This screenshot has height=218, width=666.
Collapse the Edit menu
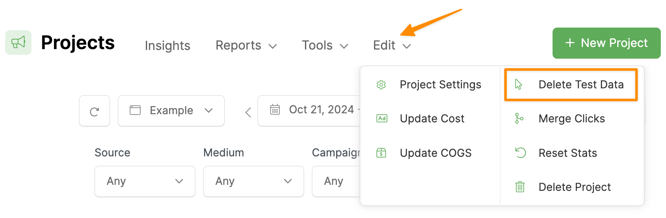coord(392,45)
